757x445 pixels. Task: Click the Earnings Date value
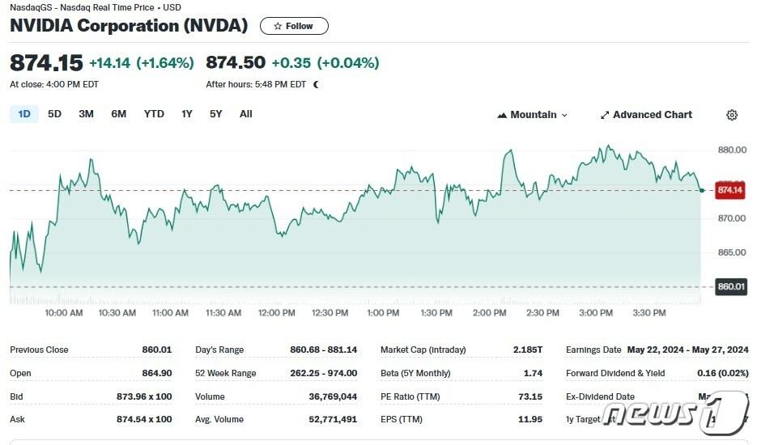click(x=687, y=350)
